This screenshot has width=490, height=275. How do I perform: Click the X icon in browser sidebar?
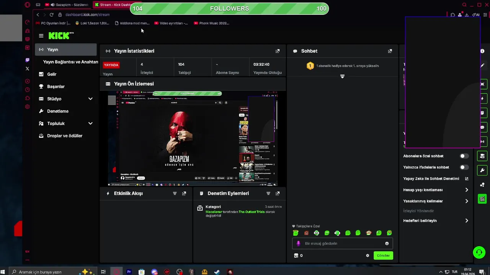click(x=27, y=69)
